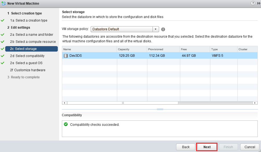Click the checkmark beside Select a guest OS
Viewport: 261px width, 152px height.
click(x=2, y=63)
